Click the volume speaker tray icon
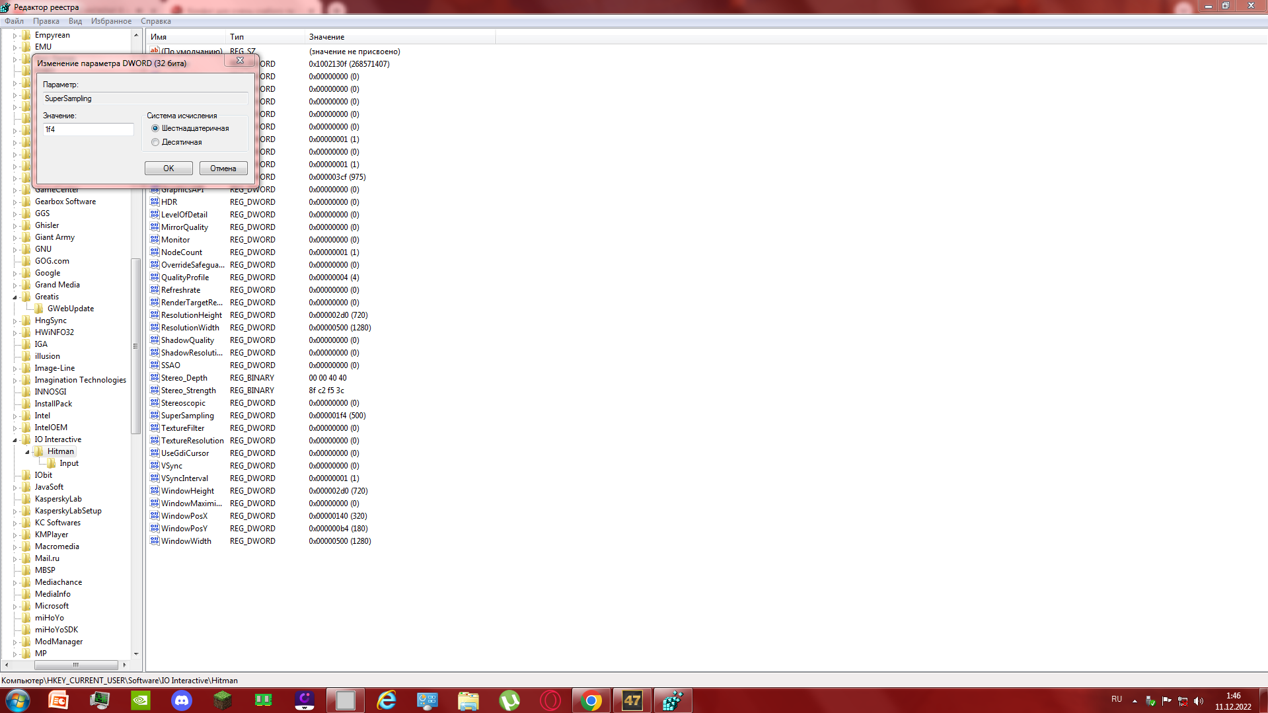1268x713 pixels. coord(1199,701)
